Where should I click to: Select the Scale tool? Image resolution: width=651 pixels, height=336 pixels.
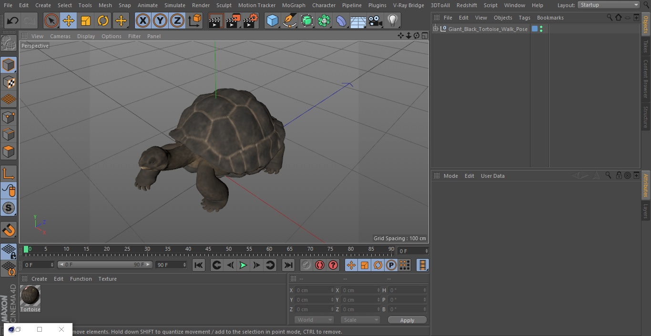86,20
